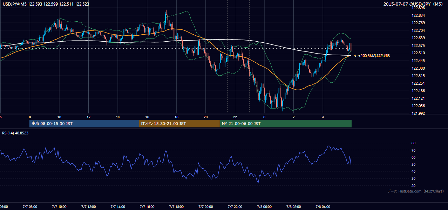Click the 122.834 price axis label

pyautogui.click(x=418, y=15)
